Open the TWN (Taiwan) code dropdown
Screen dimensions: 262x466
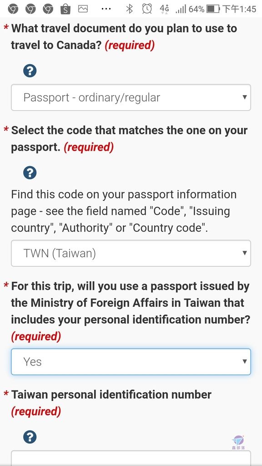point(131,253)
